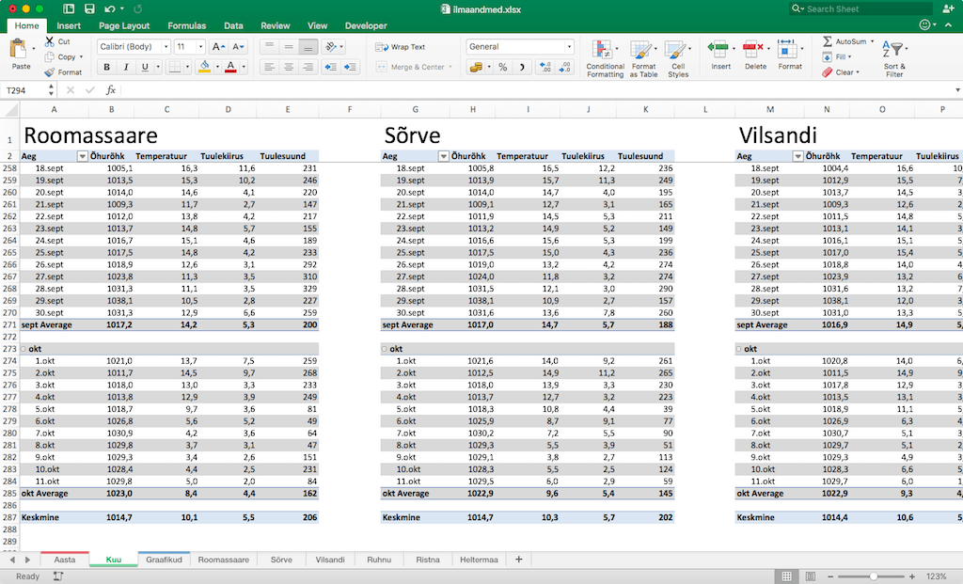The height and width of the screenshot is (584, 963).
Task: Add a new sheet with plus button
Action: 519,560
